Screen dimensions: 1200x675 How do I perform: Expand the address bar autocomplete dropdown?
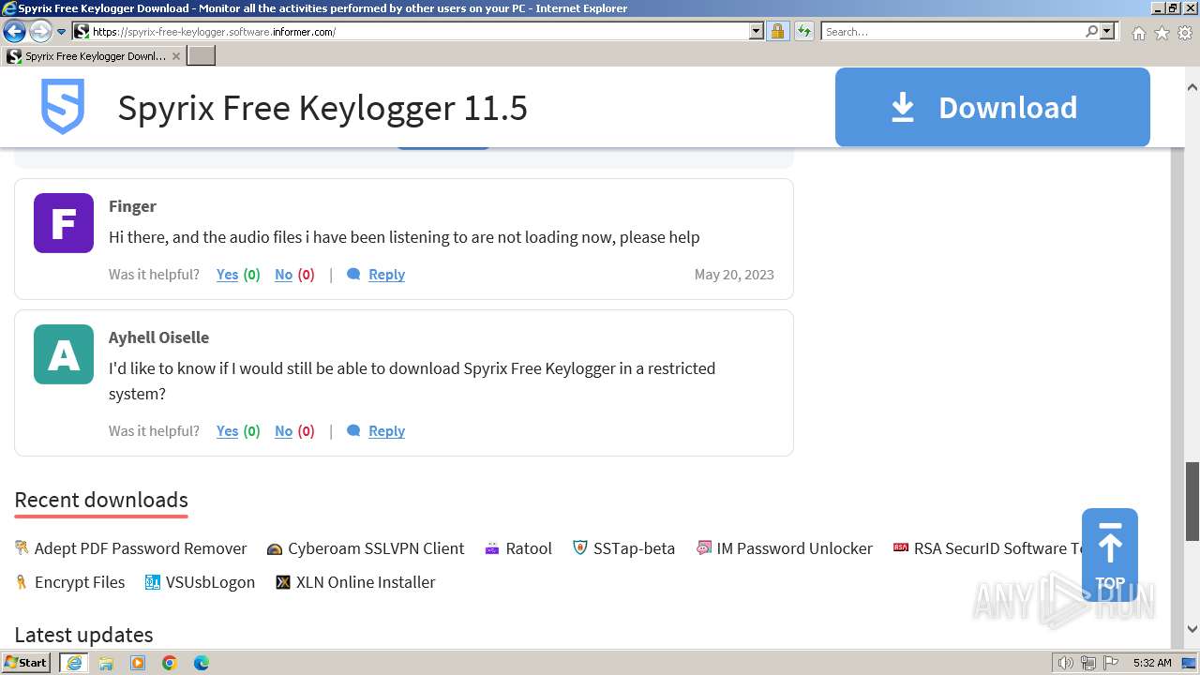[757, 31]
